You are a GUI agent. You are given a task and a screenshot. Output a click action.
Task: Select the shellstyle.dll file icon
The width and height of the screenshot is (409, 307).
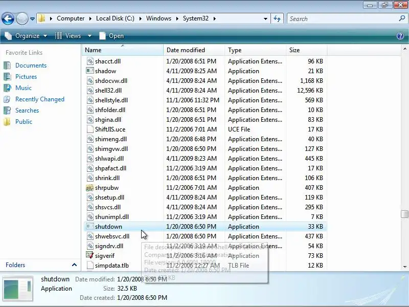(x=90, y=100)
